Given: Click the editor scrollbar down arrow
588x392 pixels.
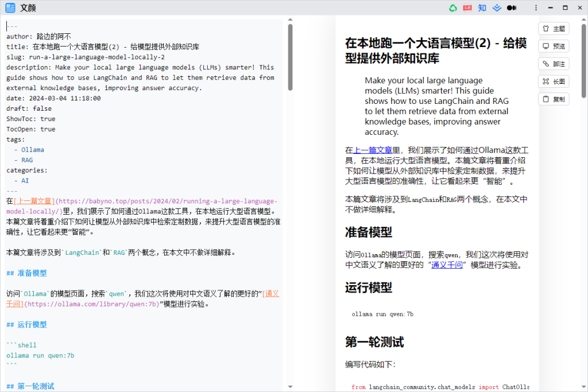Looking at the screenshot, I should point(290,387).
